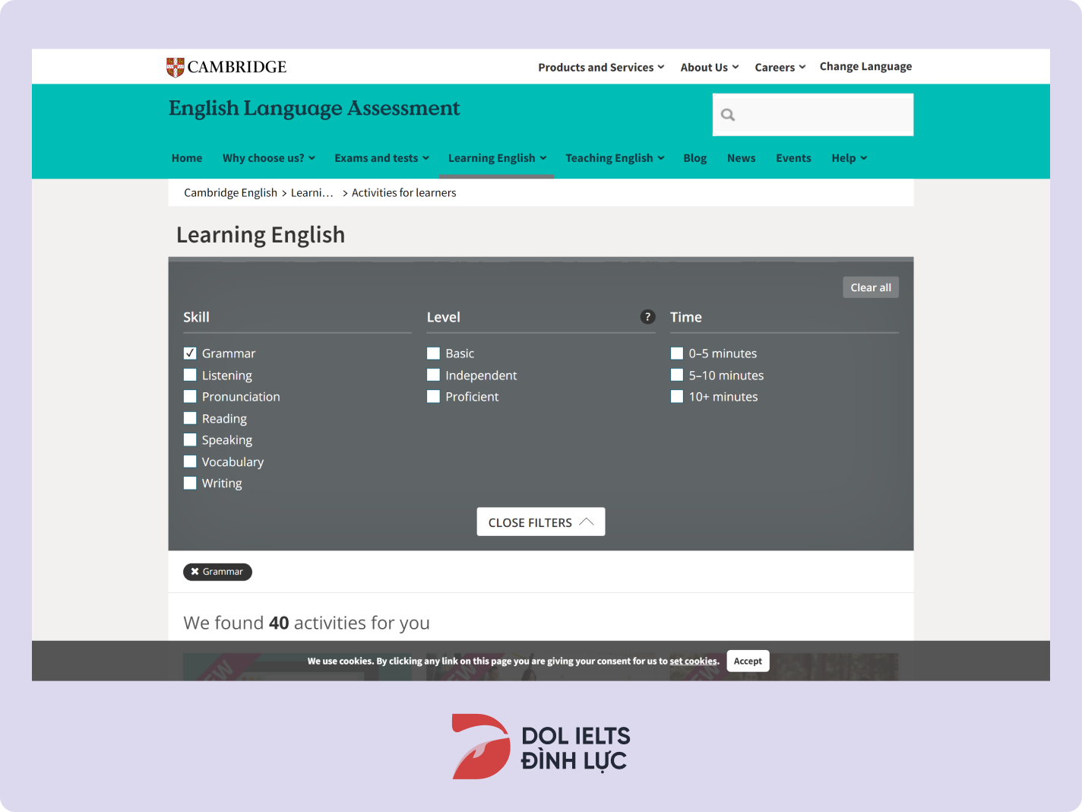This screenshot has width=1082, height=812.
Task: Open the set cookies link
Action: point(693,661)
